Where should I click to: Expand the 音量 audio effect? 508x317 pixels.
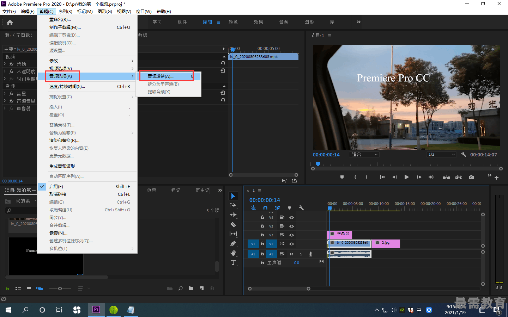pos(5,93)
